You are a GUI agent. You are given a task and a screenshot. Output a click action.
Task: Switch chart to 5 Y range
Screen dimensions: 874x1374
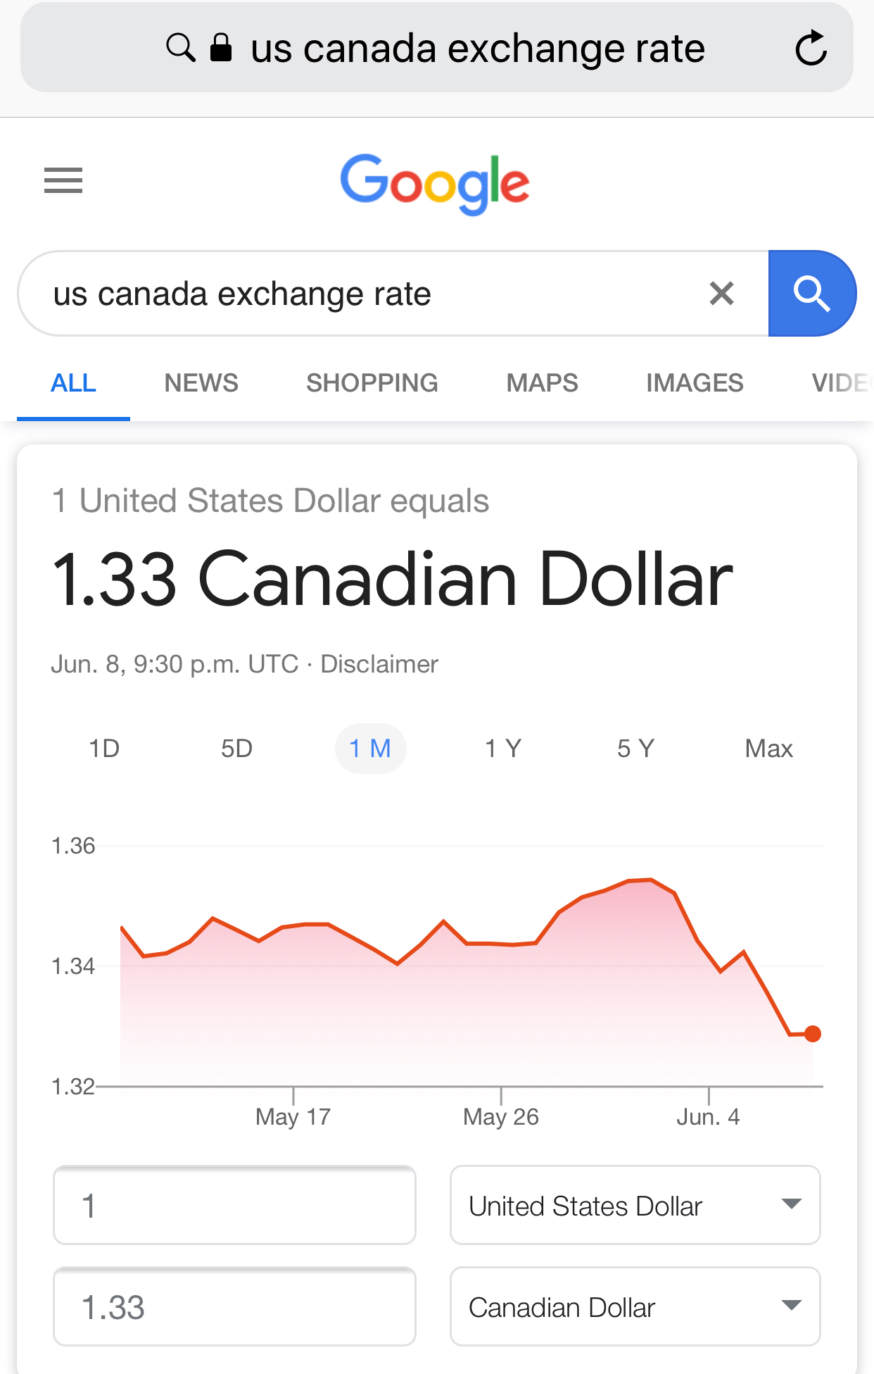click(636, 748)
